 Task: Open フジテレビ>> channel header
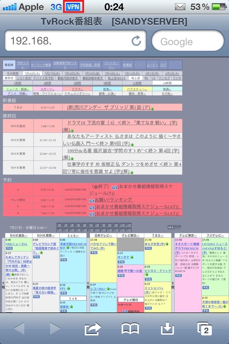pyautogui.click(x=215, y=235)
